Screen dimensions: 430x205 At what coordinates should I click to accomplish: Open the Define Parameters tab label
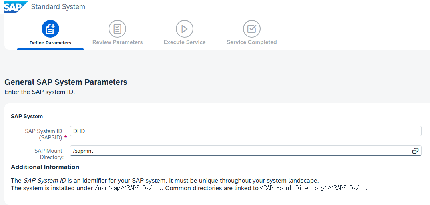[50, 43]
